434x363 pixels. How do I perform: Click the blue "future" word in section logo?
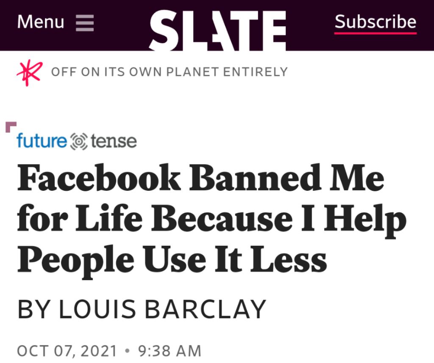tap(42, 141)
